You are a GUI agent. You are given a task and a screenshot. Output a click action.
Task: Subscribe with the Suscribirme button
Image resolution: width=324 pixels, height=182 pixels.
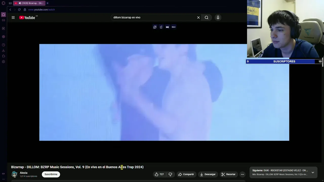(51, 174)
